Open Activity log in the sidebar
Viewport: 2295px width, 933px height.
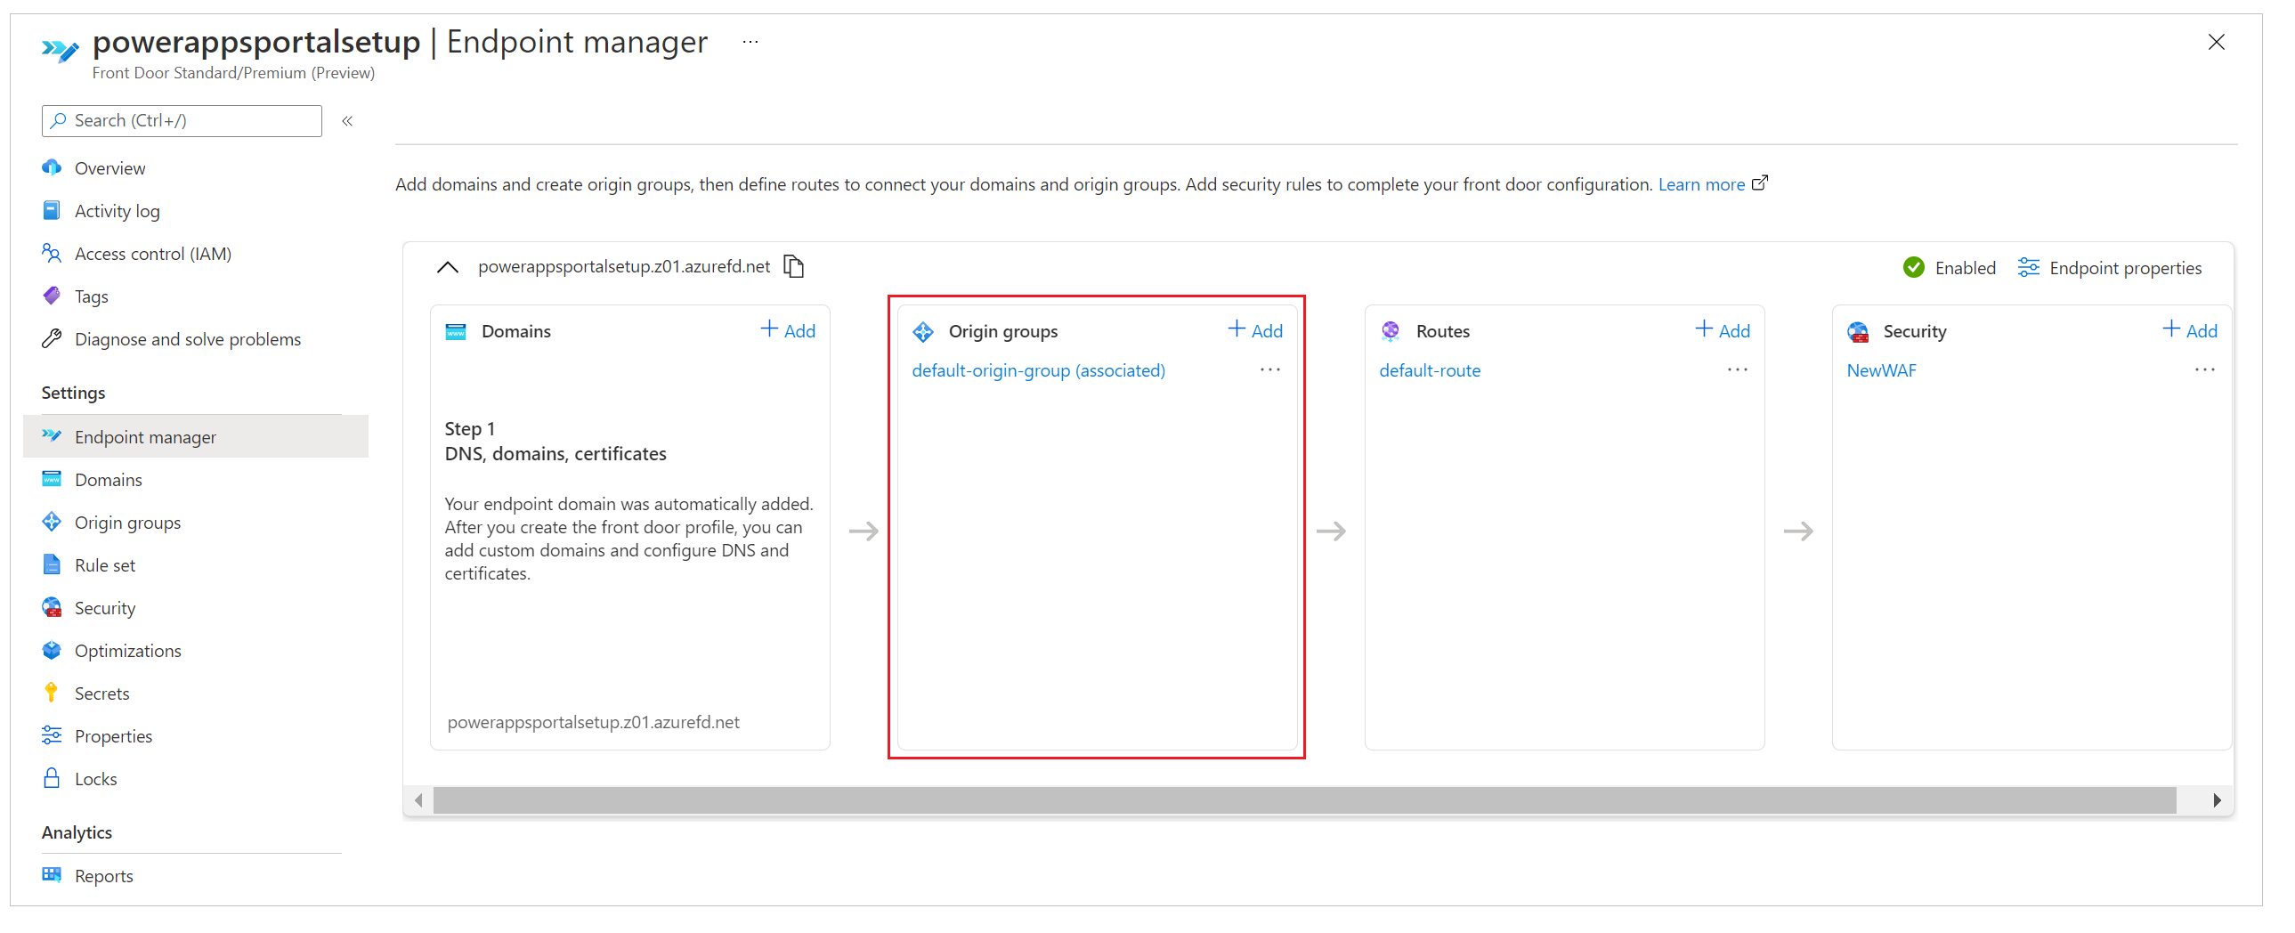[118, 210]
